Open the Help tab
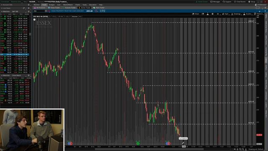Image resolution: width=268 pixels, height=151 pixels. pos(100,5)
